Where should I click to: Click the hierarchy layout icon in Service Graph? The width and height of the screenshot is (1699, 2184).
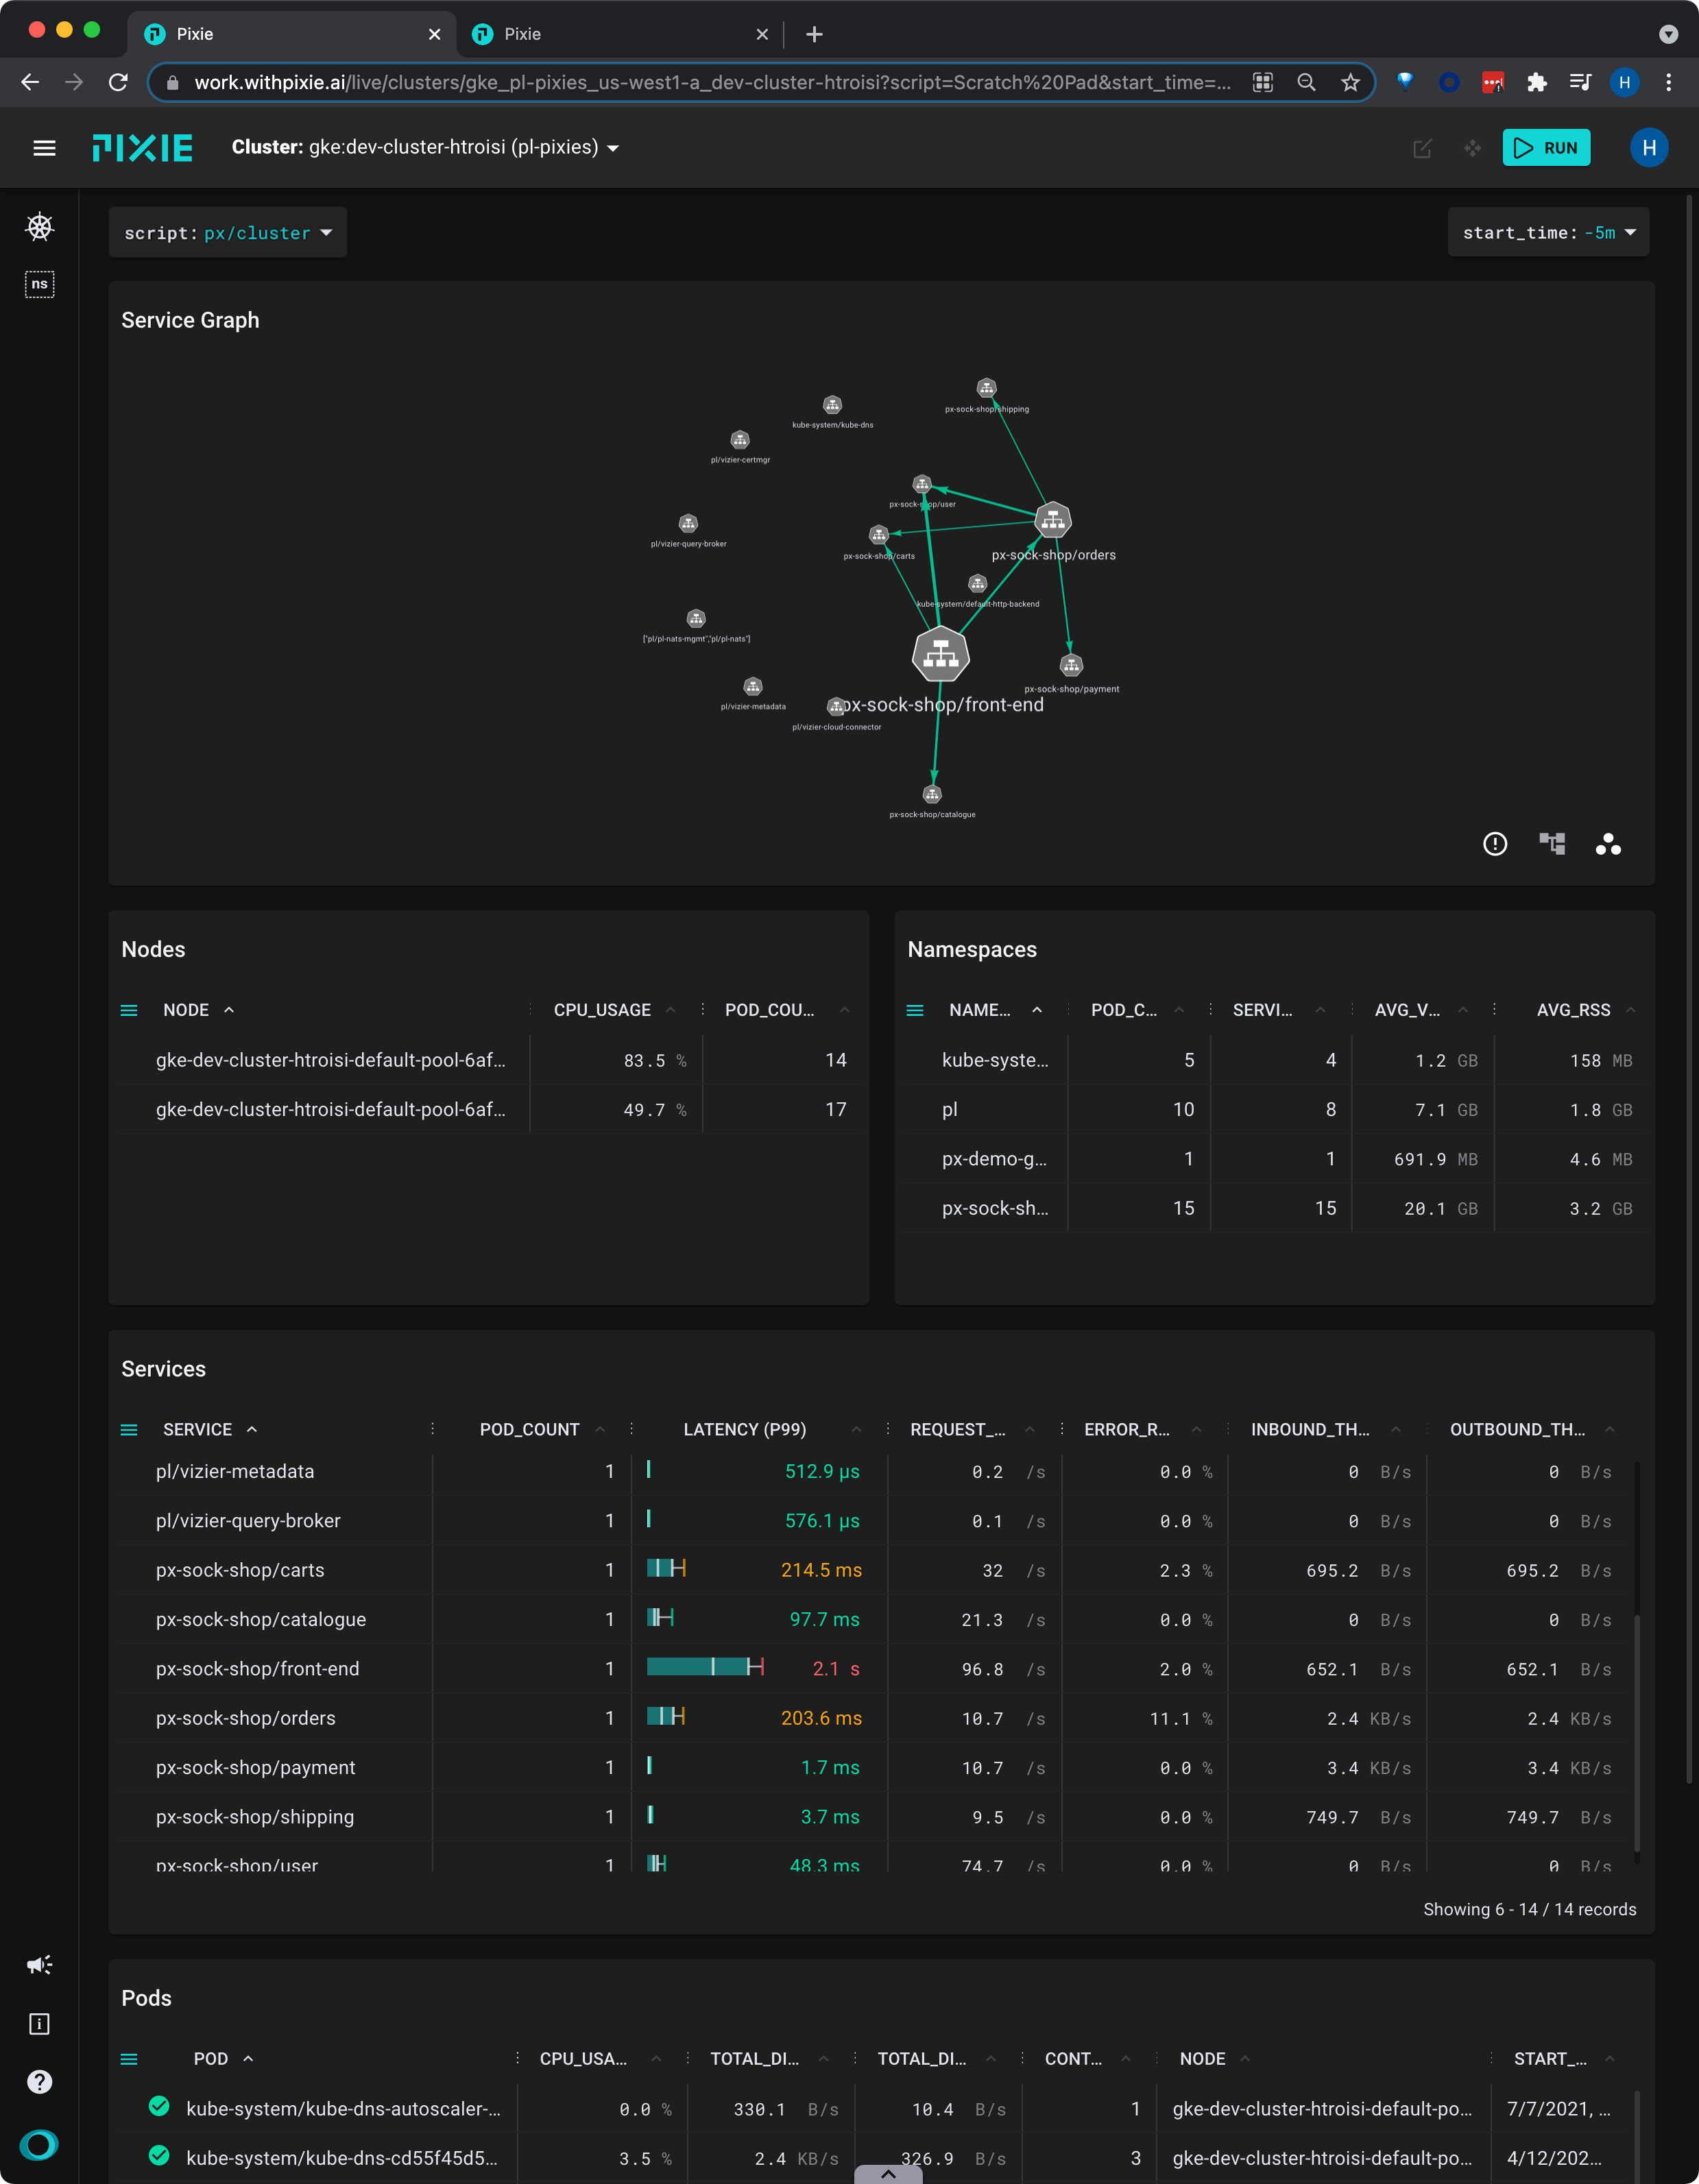pyautogui.click(x=1551, y=844)
